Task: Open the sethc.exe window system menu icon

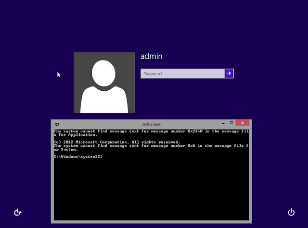Action: click(x=57, y=124)
